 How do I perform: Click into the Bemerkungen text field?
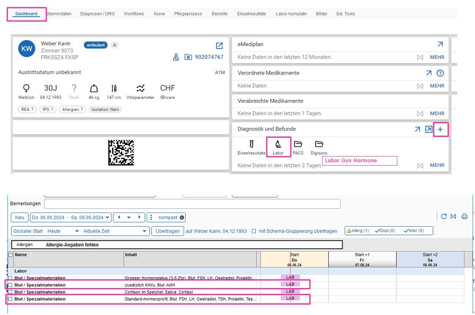[192, 204]
